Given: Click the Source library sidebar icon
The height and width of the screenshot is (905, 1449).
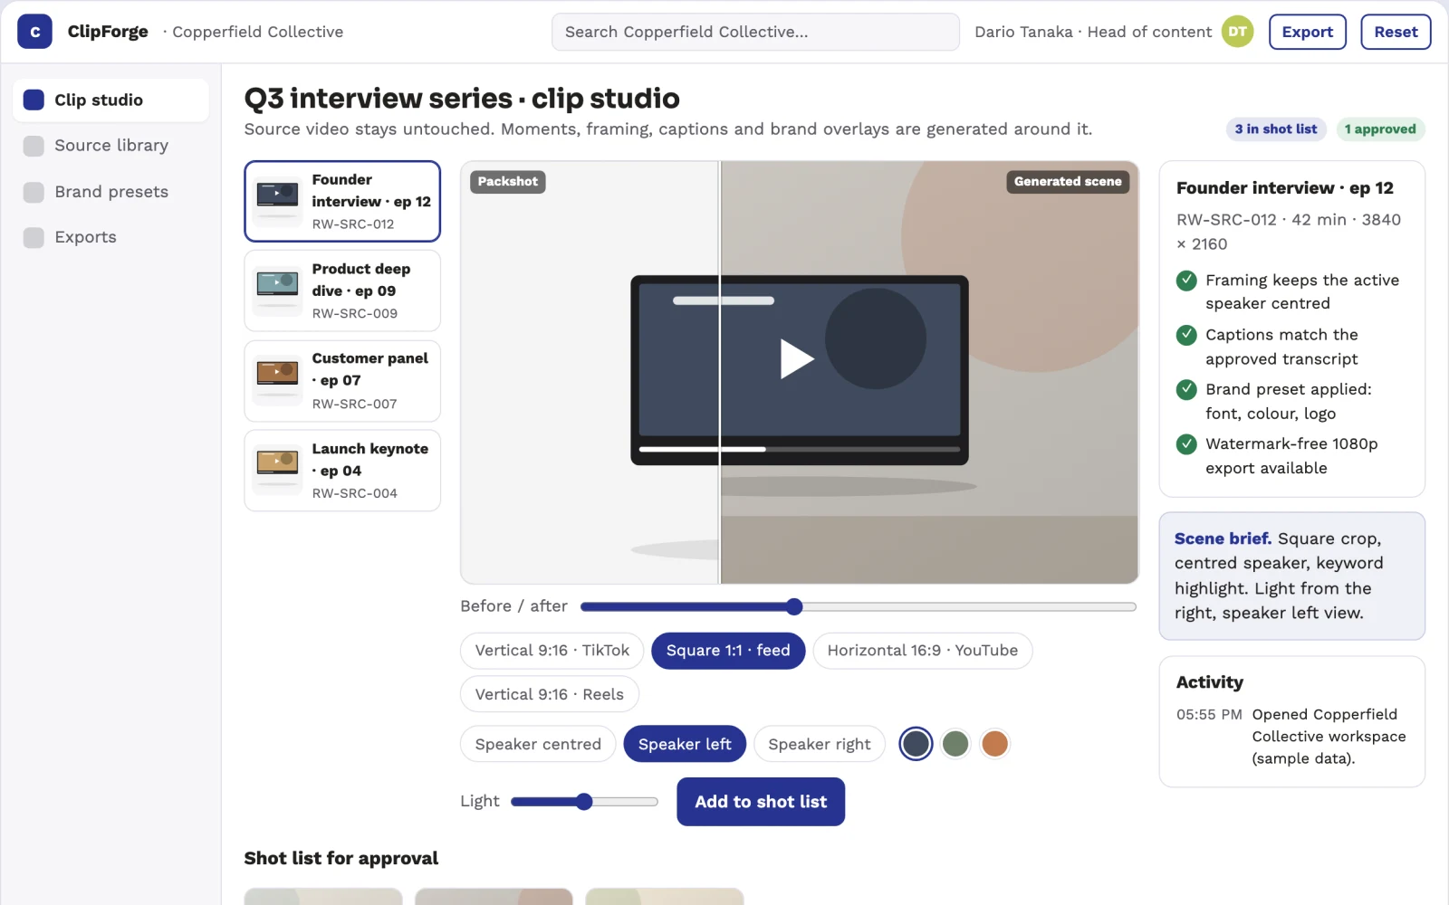Looking at the screenshot, I should pyautogui.click(x=34, y=146).
